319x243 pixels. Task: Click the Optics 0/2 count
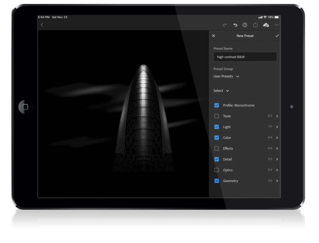(x=270, y=170)
